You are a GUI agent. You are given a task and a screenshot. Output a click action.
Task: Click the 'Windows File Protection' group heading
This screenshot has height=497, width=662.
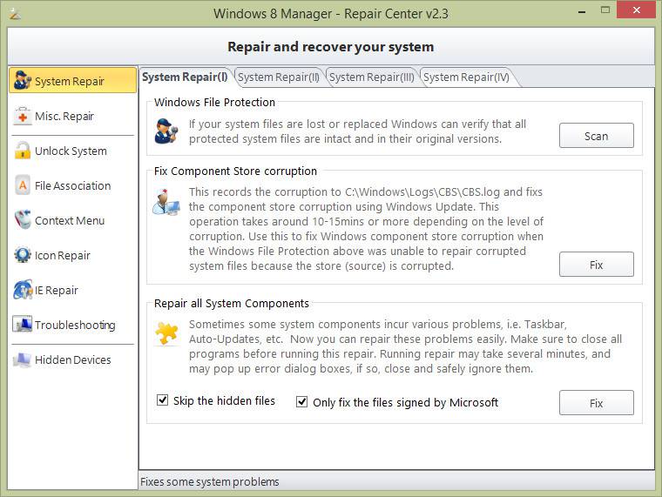(214, 102)
